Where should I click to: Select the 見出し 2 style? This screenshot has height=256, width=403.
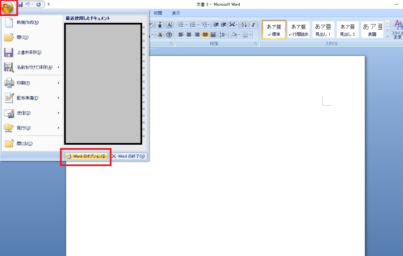pos(347,30)
